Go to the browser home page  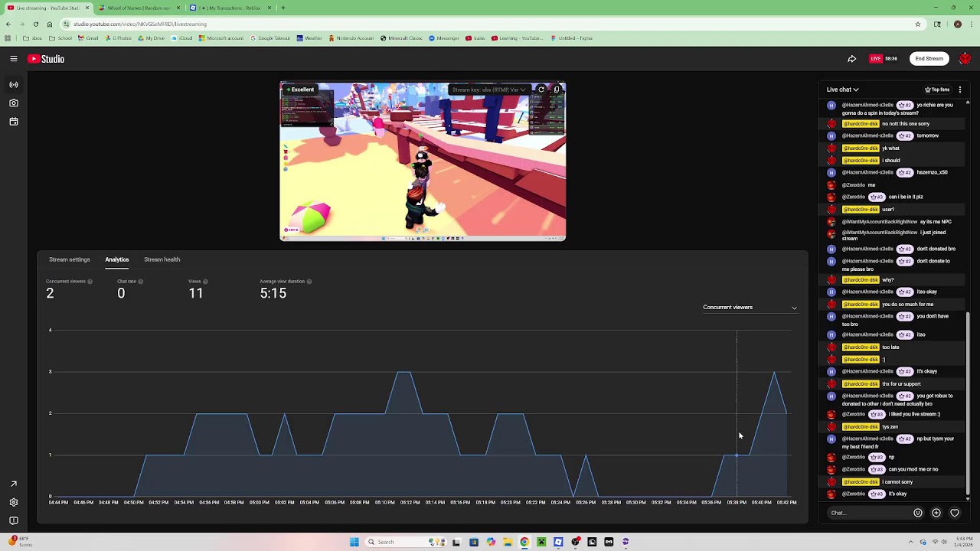pyautogui.click(x=50, y=24)
